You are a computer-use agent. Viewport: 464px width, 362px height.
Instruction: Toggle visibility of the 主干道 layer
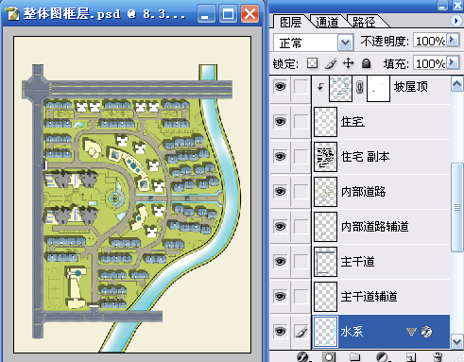[x=280, y=262]
